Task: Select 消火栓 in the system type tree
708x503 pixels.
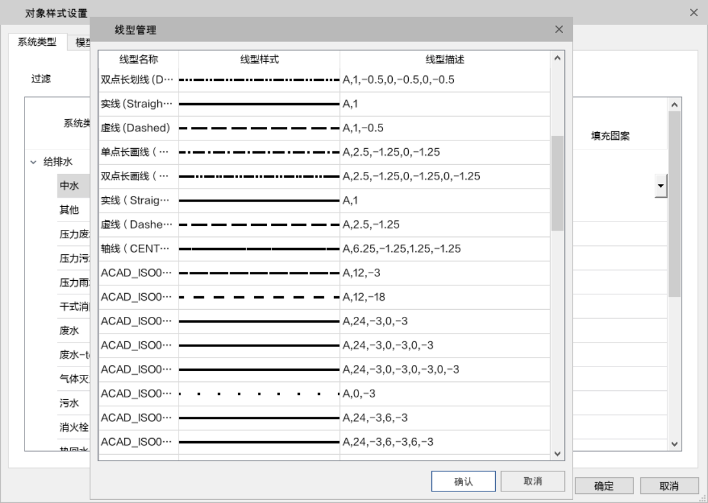Action: (74, 427)
